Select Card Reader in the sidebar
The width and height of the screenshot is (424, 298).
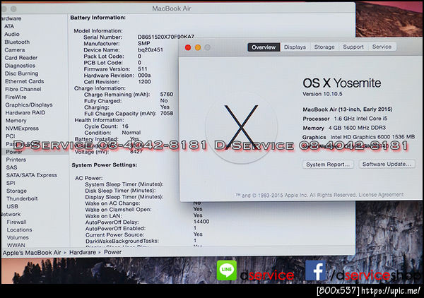tap(20, 57)
